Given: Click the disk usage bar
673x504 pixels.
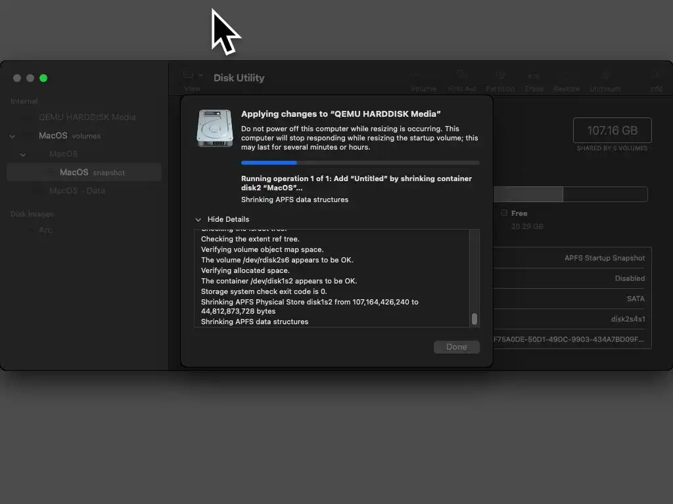Looking at the screenshot, I should tap(570, 194).
